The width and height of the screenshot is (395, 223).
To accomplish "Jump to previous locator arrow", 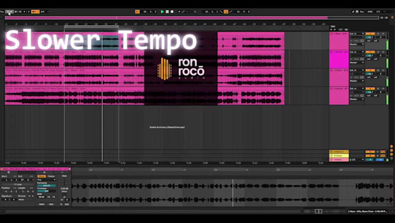I will [x=331, y=30].
